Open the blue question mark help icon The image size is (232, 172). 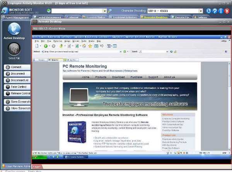[x=215, y=11]
